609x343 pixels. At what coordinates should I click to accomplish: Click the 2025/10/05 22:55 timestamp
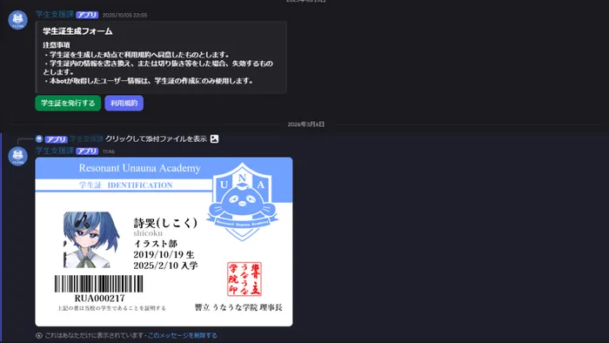pyautogui.click(x=124, y=15)
